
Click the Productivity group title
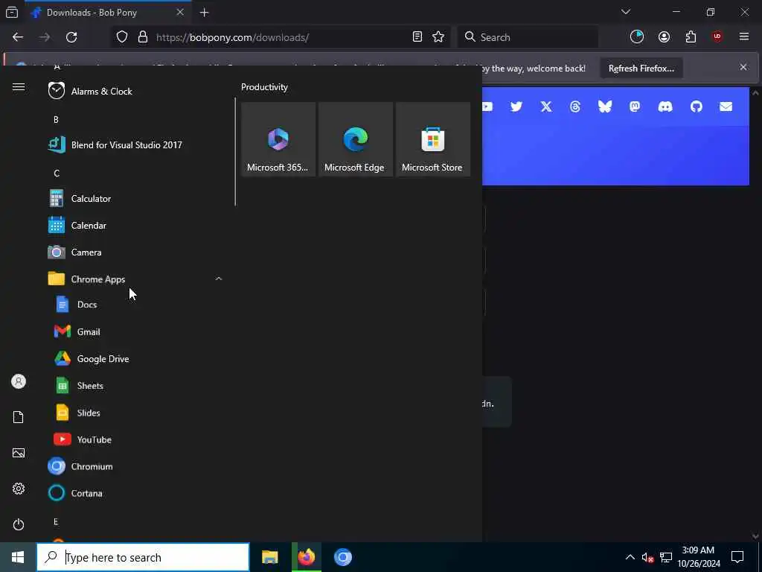pos(264,87)
